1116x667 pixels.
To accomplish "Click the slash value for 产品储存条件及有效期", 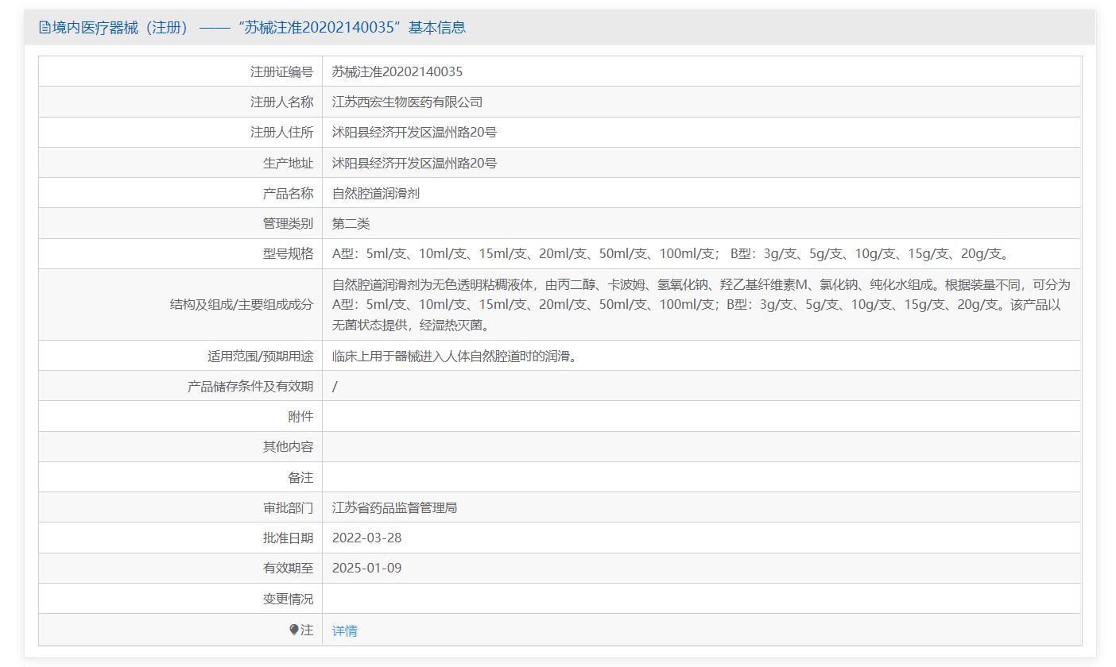I will [335, 386].
